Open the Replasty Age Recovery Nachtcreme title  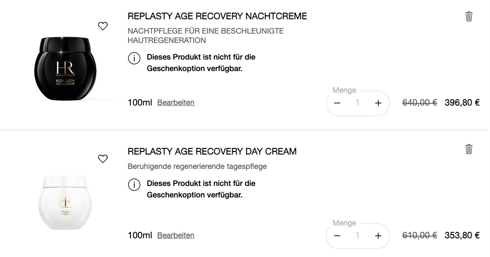tap(217, 16)
